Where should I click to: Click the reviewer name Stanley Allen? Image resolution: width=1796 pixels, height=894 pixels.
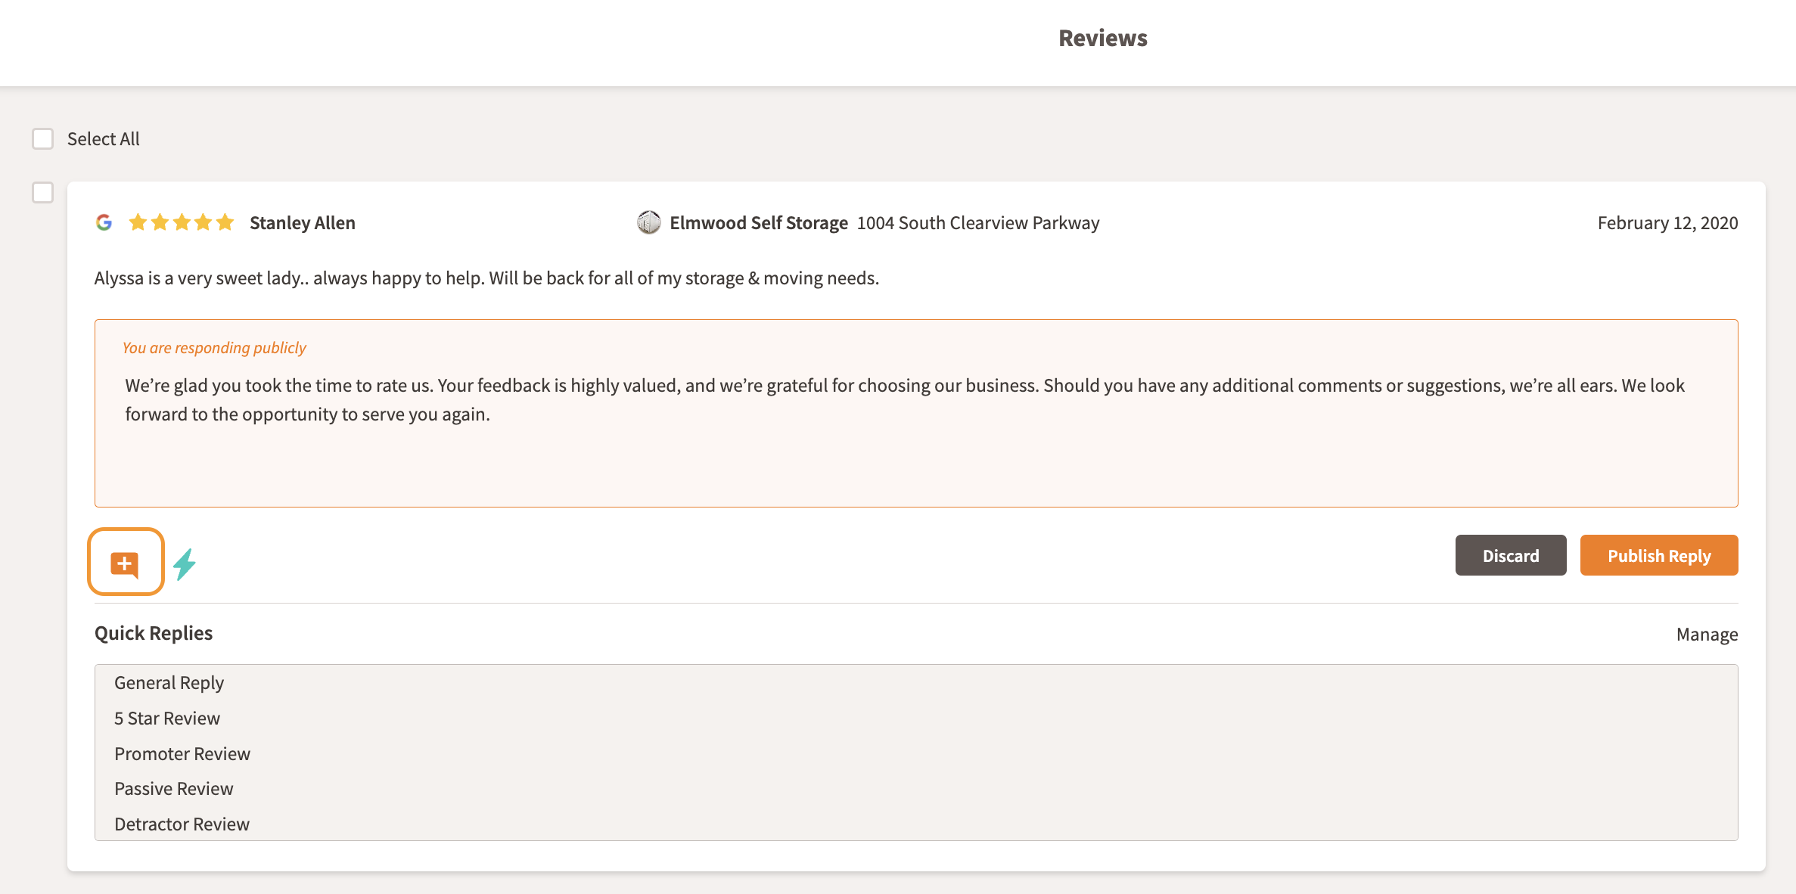303,223
